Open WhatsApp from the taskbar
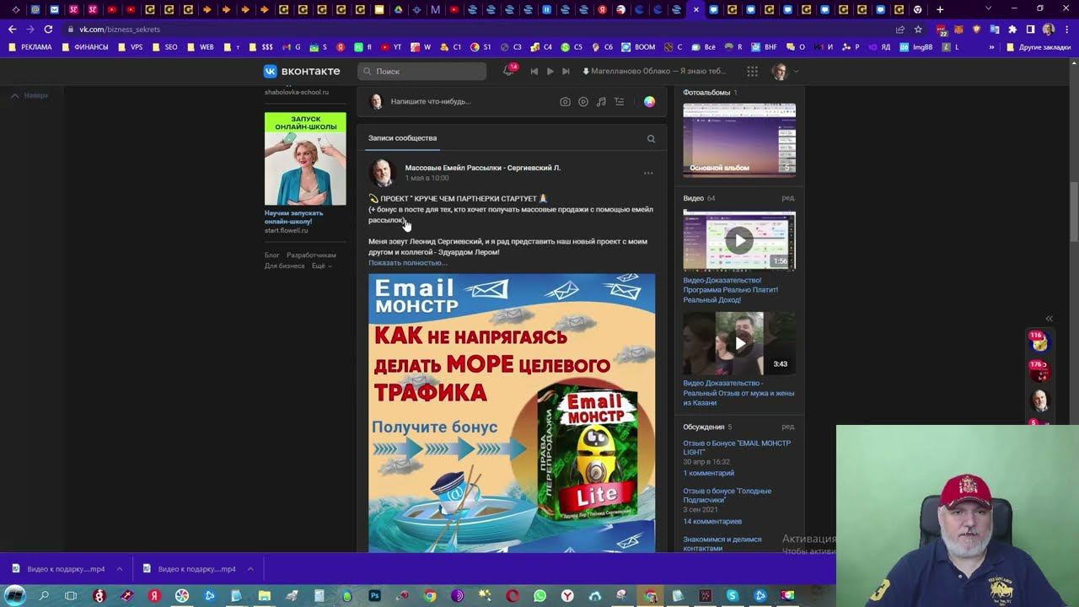1079x607 pixels. click(x=539, y=596)
